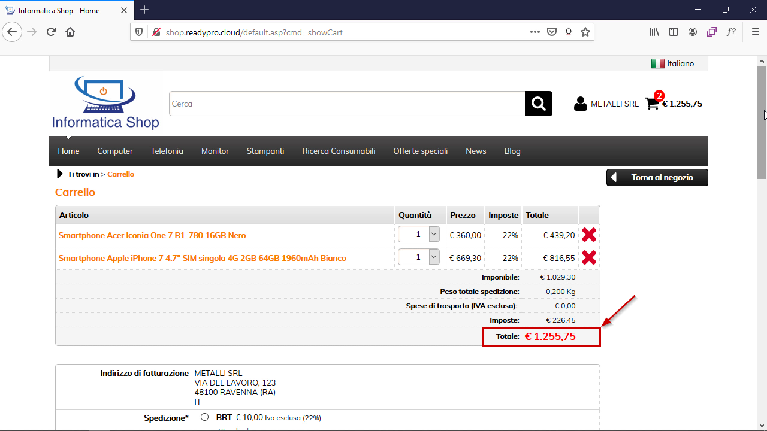Click the browser Forward arrow button

32,32
